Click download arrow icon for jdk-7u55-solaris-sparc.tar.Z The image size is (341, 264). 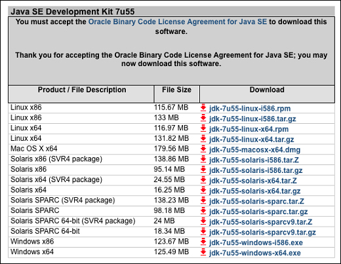coord(203,200)
